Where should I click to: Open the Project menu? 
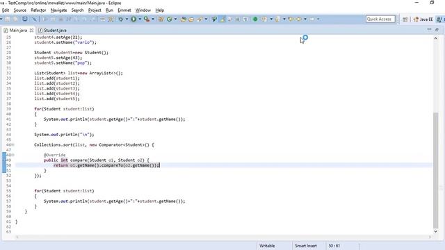(x=95, y=10)
